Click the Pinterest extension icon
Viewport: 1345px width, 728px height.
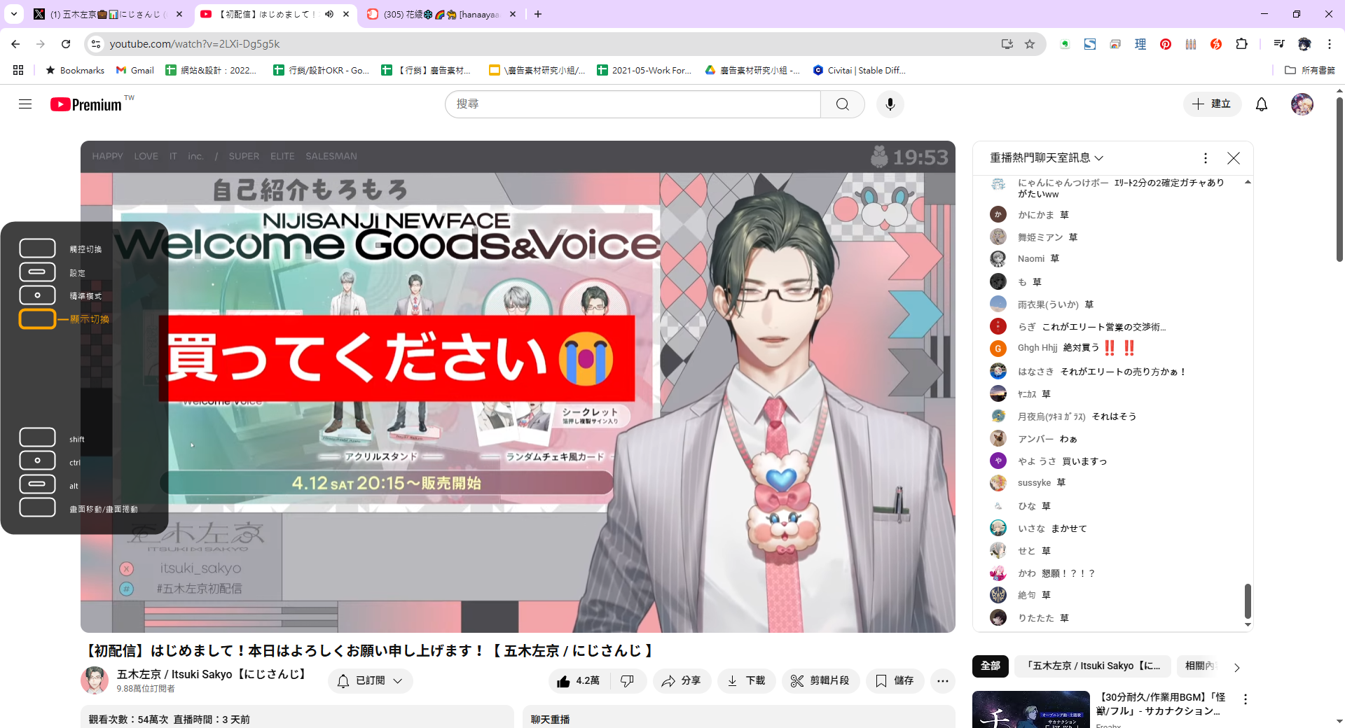[1166, 44]
